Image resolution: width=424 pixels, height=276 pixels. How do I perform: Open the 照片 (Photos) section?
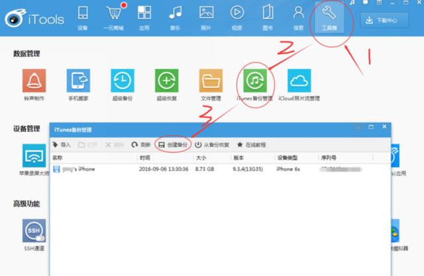point(206,18)
